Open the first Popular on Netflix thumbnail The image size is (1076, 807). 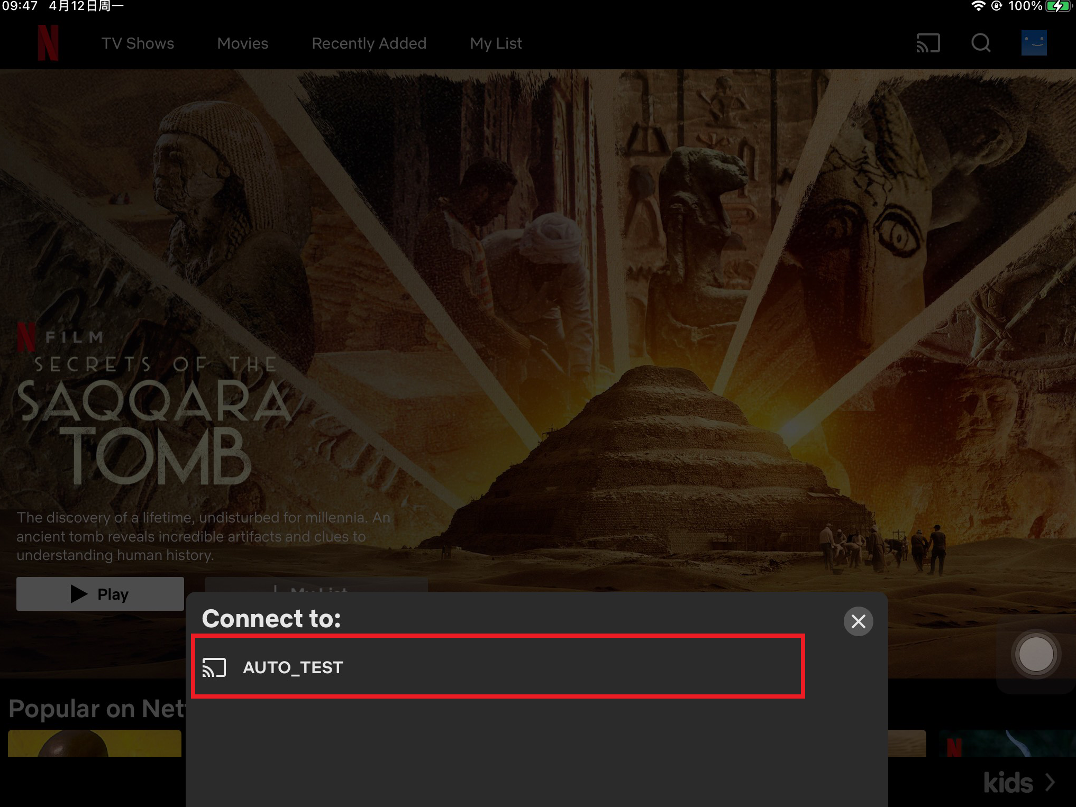point(95,743)
